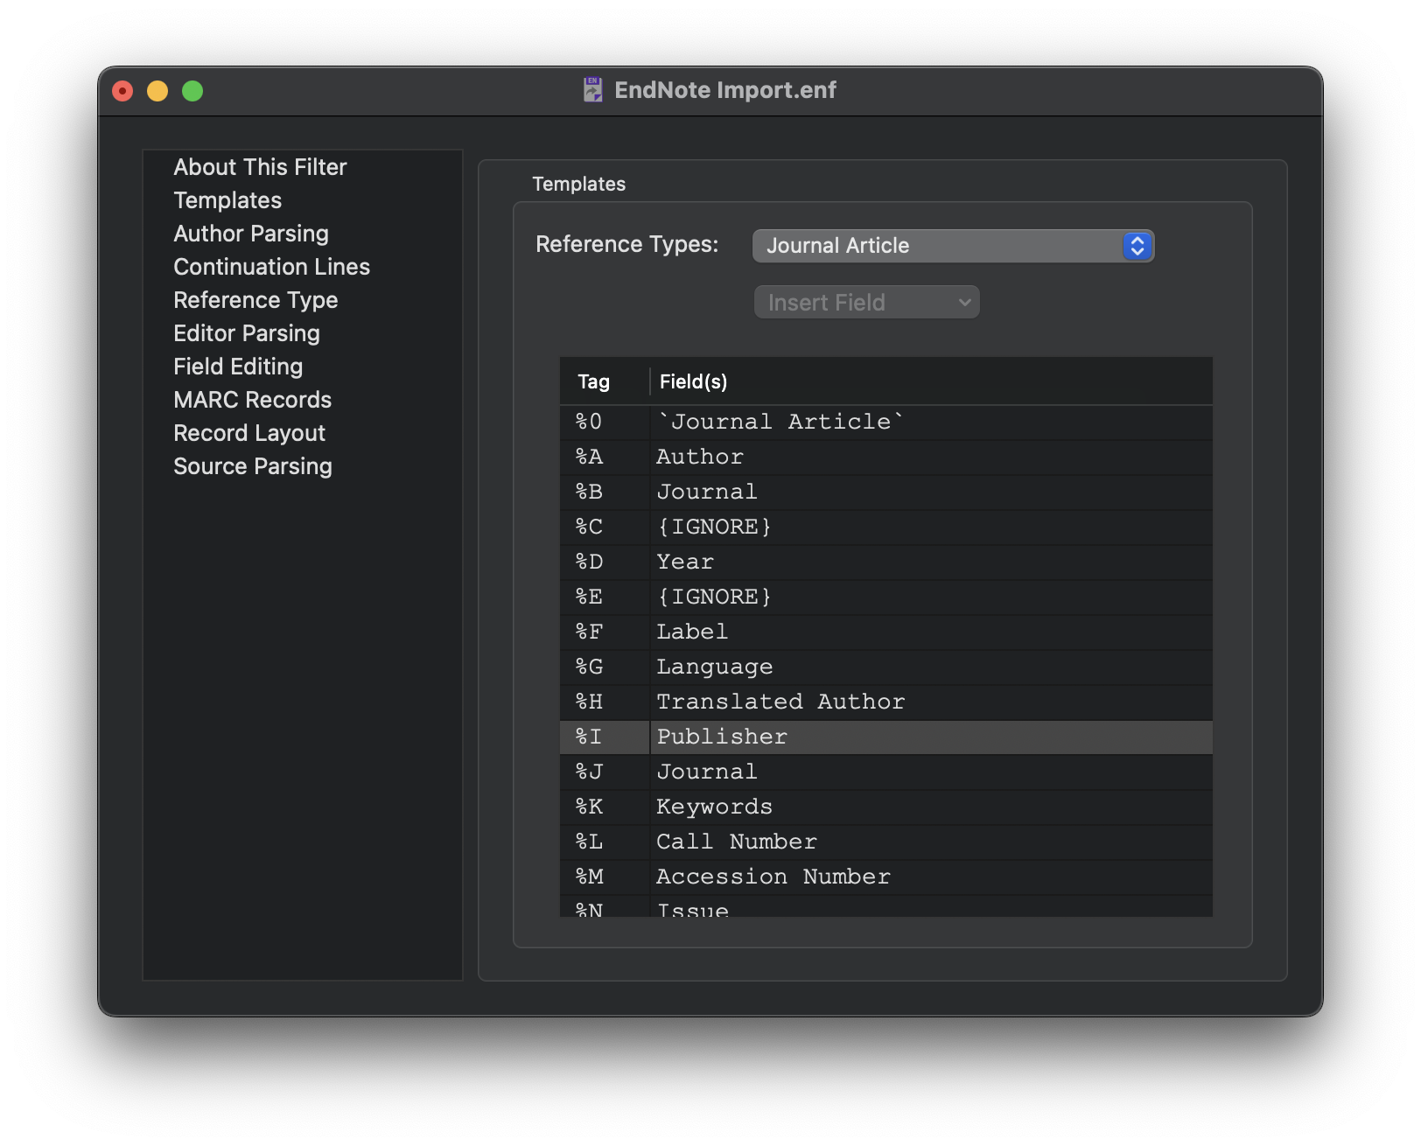Select the Language field cell
Viewport: 1421px width, 1146px height.
pyautogui.click(x=932, y=667)
